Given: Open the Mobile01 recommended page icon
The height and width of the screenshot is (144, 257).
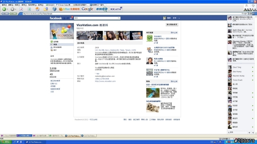Looking at the screenshot, I should tap(149, 38).
